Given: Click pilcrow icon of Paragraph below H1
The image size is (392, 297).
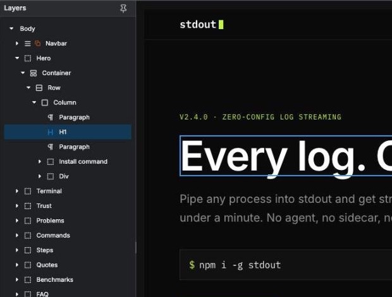Looking at the screenshot, I should coord(51,147).
